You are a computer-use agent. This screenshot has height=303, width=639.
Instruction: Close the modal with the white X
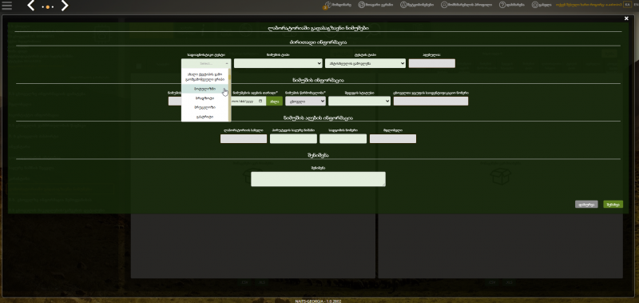pyautogui.click(x=626, y=18)
